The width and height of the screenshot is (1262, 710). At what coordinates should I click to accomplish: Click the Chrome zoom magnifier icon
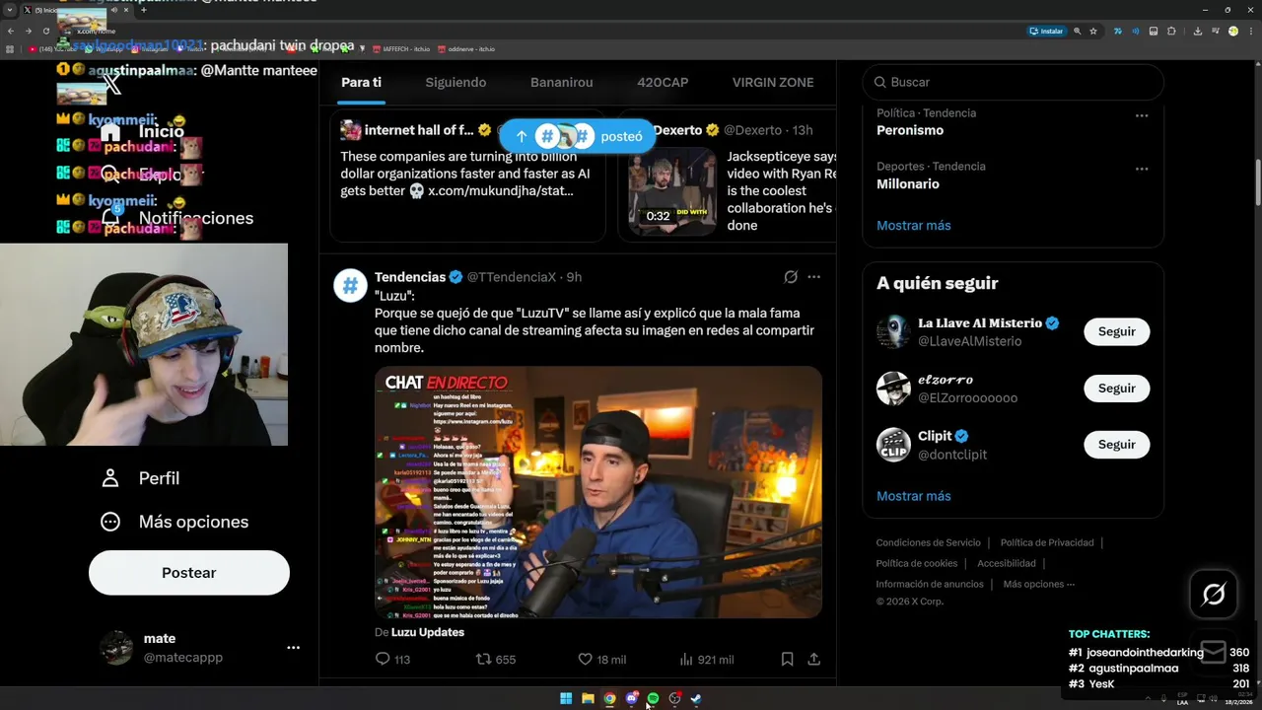[x=1077, y=31]
